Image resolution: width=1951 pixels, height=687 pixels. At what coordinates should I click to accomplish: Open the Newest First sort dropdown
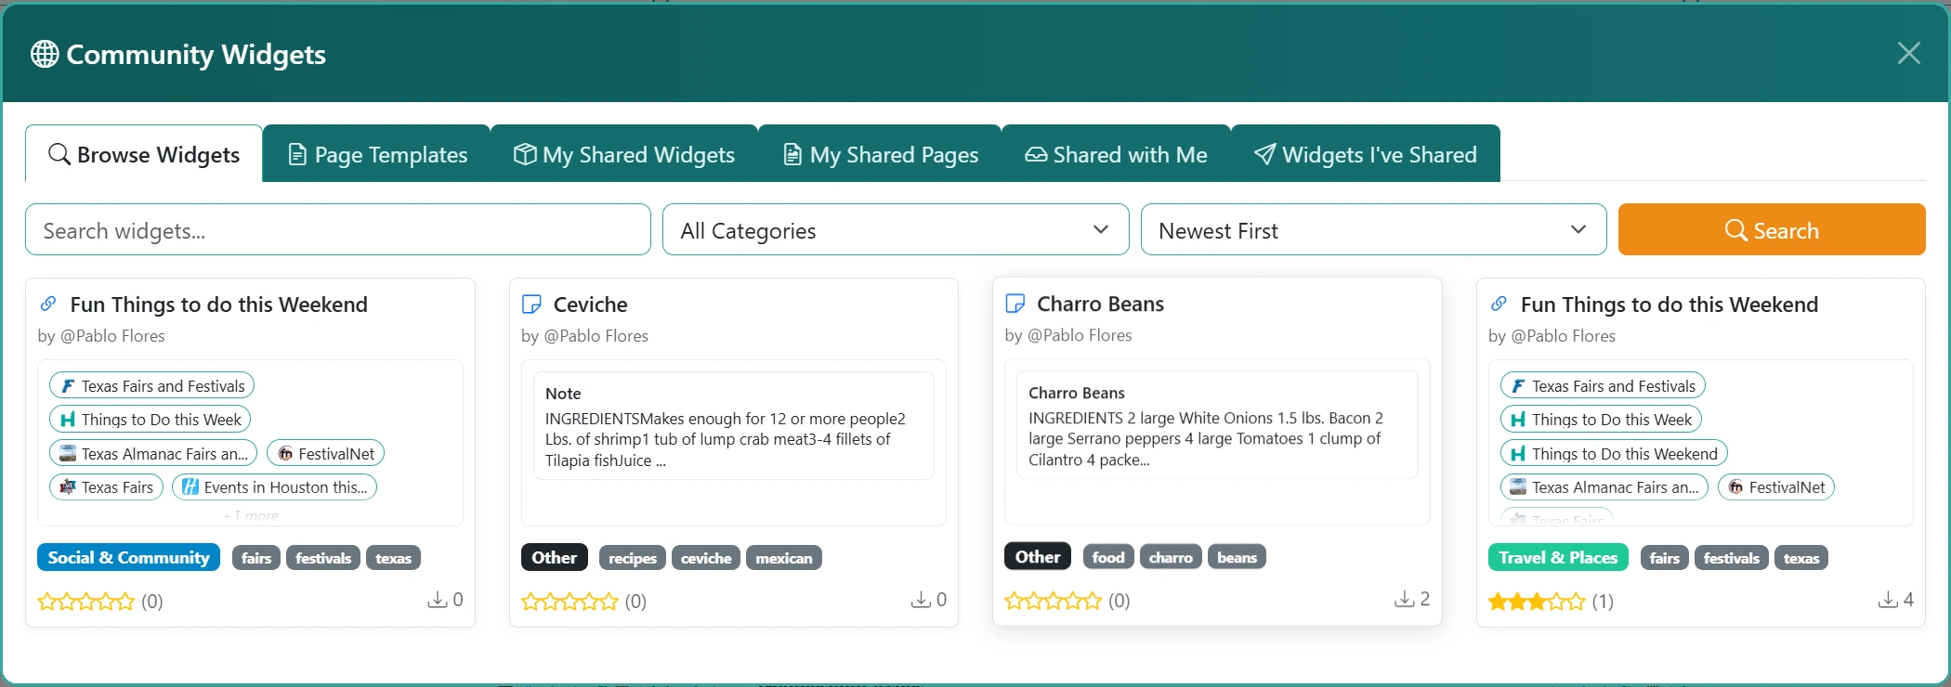[1373, 229]
